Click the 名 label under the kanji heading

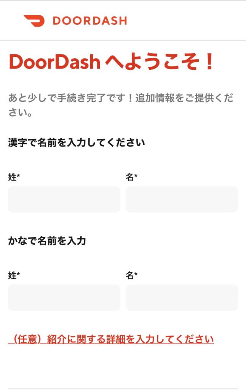click(x=129, y=177)
